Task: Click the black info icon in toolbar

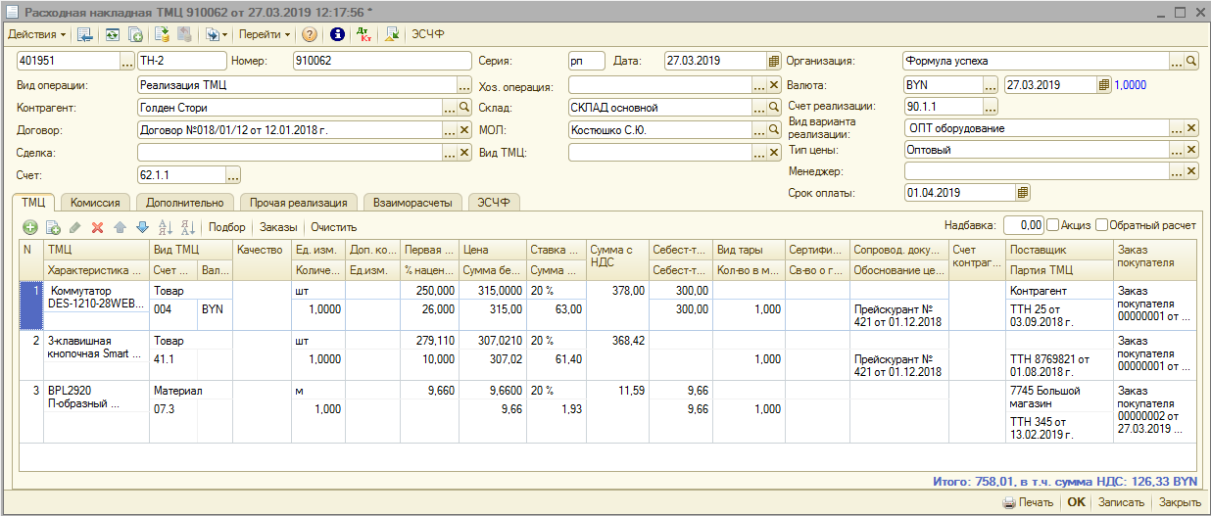Action: [x=337, y=34]
